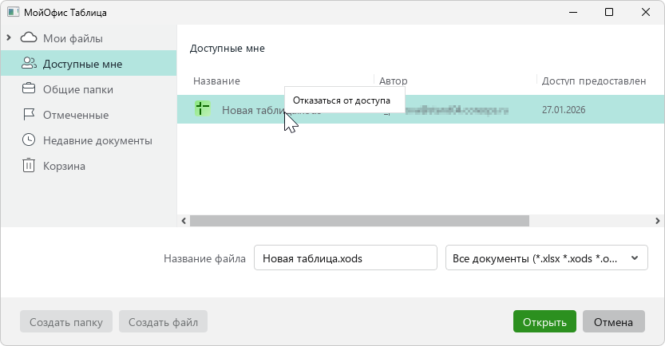
Task: Minimize the МойОфис Таблица window
Action: pos(573,12)
